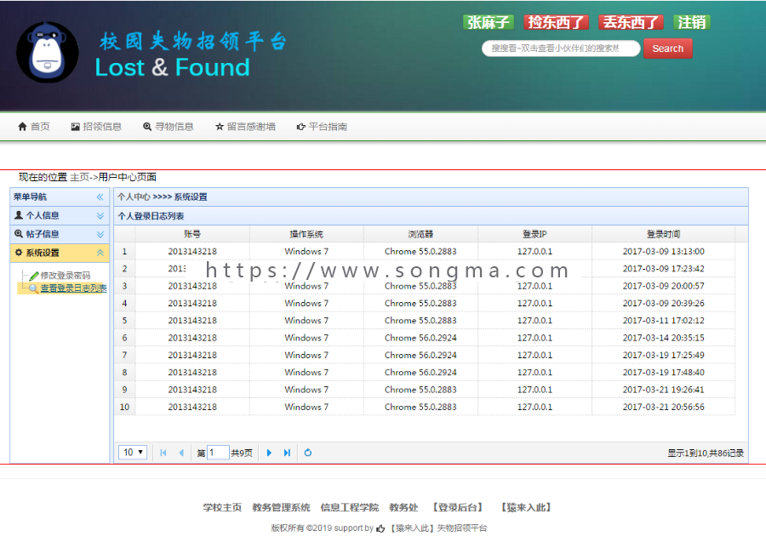Click the gear icon beside 系统设置
Image resolution: width=766 pixels, height=542 pixels.
(x=19, y=253)
